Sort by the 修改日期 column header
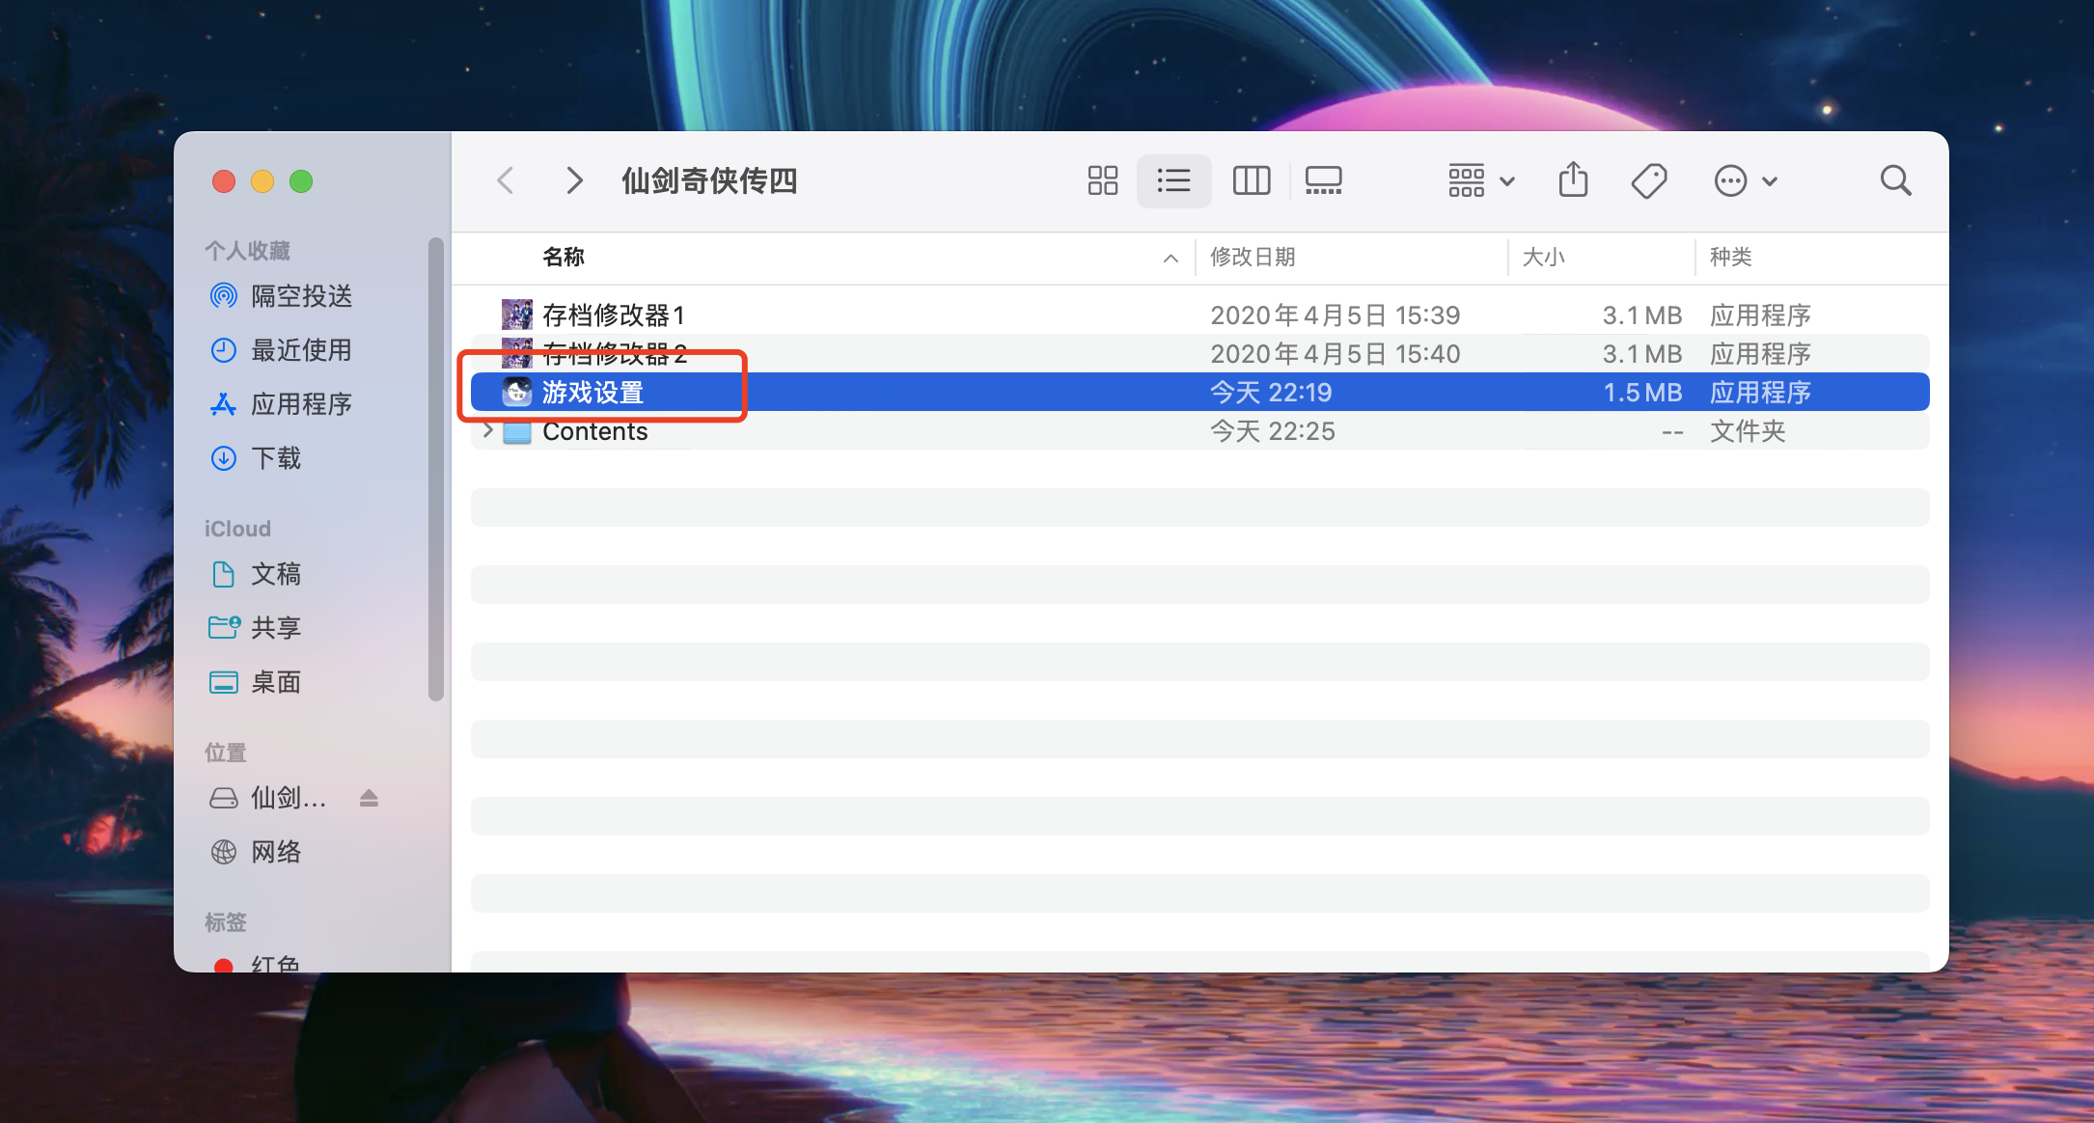 (1253, 257)
